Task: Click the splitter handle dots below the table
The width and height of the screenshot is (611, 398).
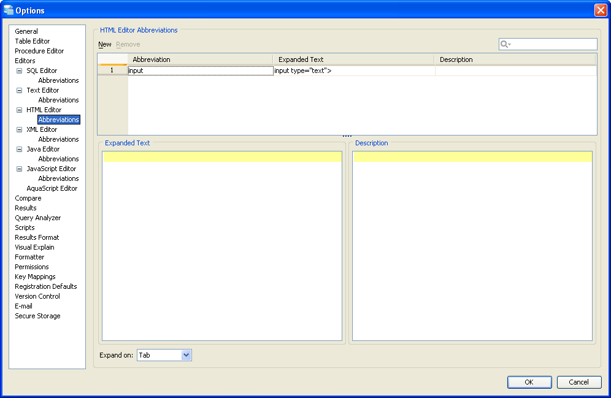Action: coord(347,136)
